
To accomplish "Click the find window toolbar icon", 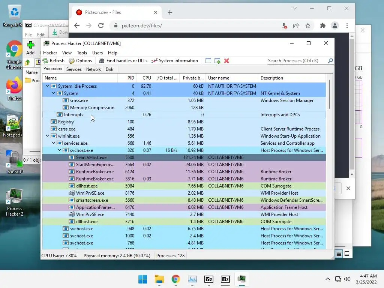I will [x=208, y=61].
